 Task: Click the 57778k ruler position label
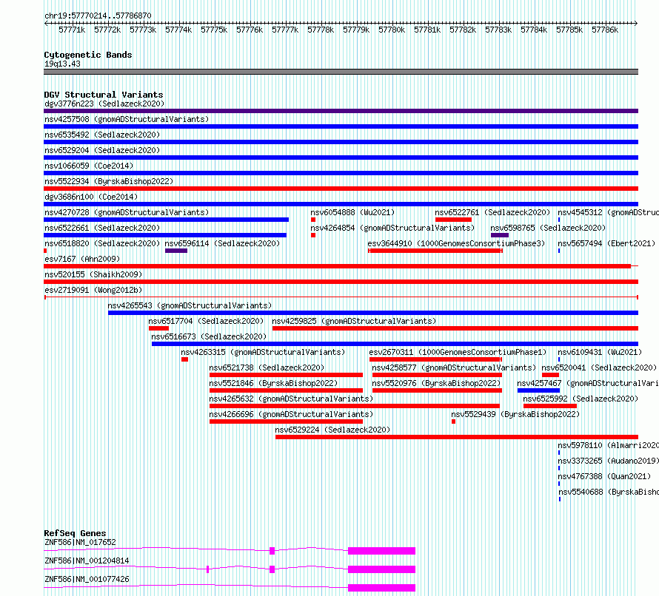point(321,30)
